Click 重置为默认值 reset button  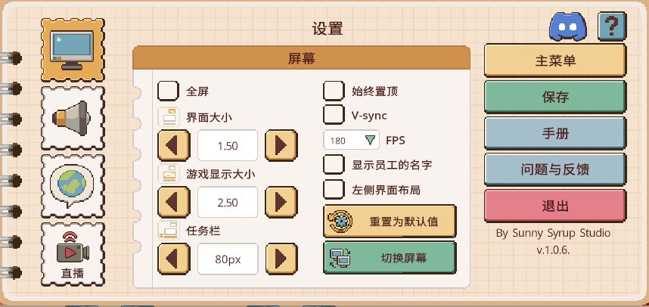click(x=390, y=222)
